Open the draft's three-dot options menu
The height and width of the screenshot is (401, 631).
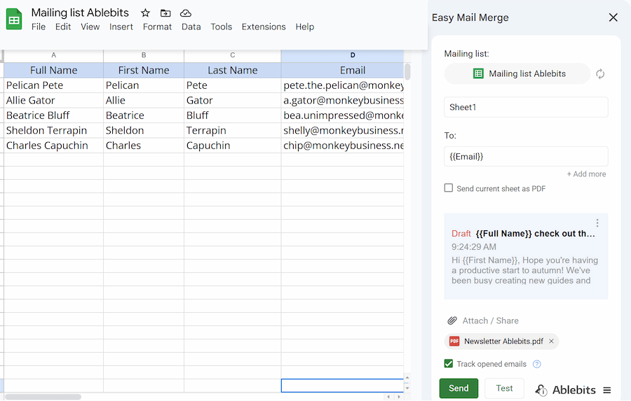pos(597,223)
